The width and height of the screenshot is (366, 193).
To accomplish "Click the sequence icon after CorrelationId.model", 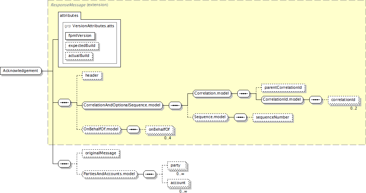I will click(x=315, y=99).
